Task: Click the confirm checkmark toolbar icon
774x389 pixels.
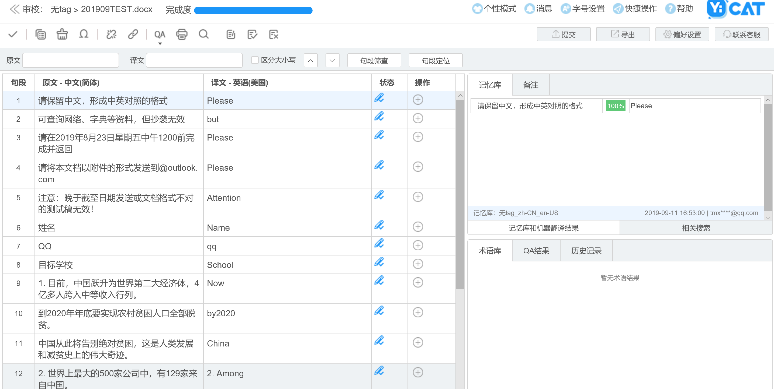Action: (13, 34)
